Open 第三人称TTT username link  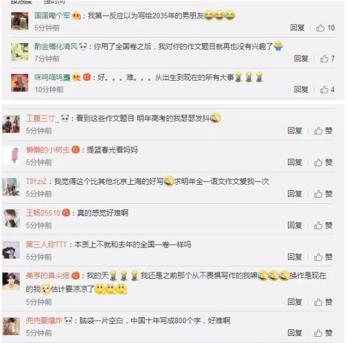coord(46,244)
